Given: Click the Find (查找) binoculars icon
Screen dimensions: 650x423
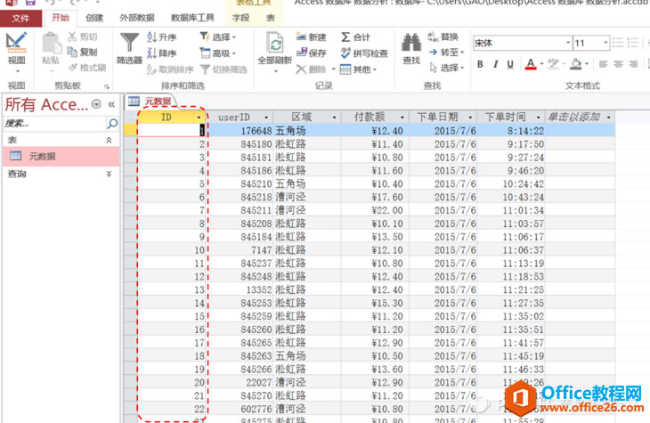Looking at the screenshot, I should [411, 43].
